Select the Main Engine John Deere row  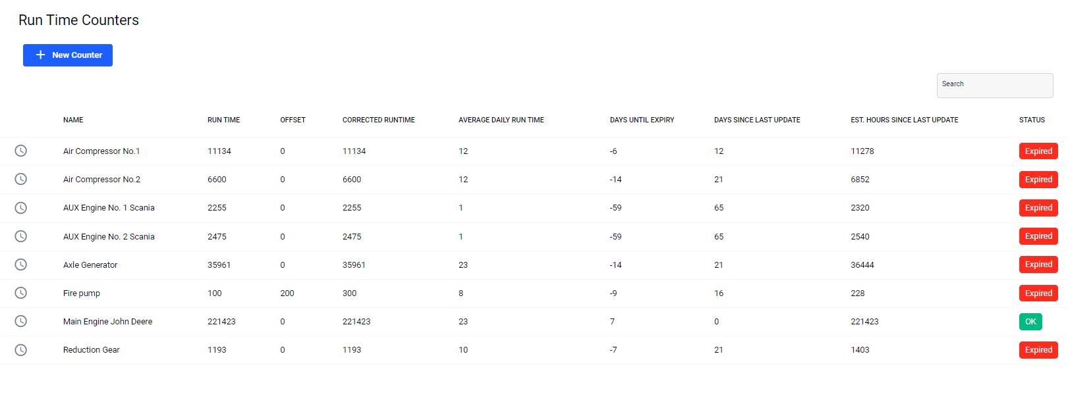pos(534,322)
